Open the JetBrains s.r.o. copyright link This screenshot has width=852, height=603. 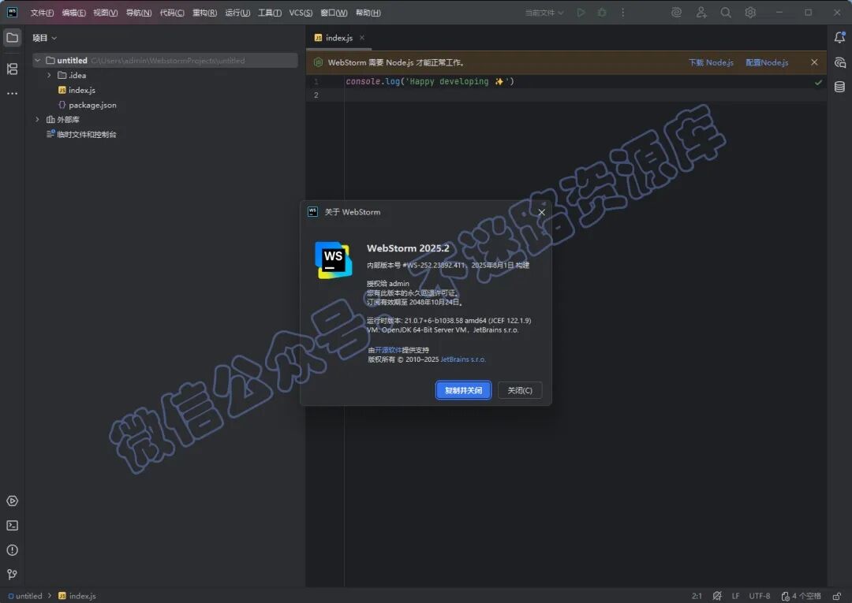point(463,359)
